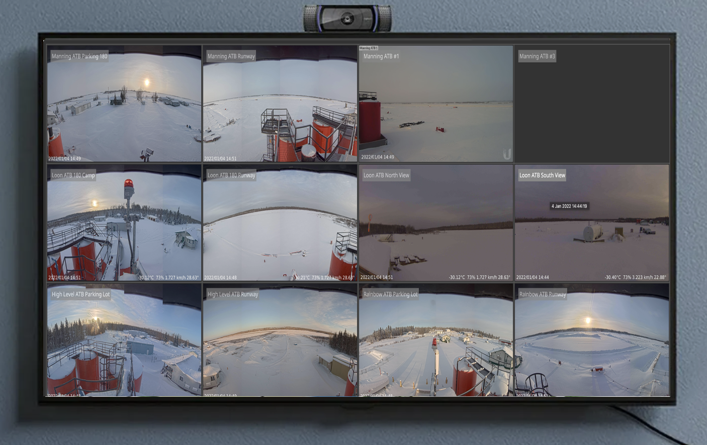Click the 'High Level ATB Runway' label

click(x=233, y=294)
